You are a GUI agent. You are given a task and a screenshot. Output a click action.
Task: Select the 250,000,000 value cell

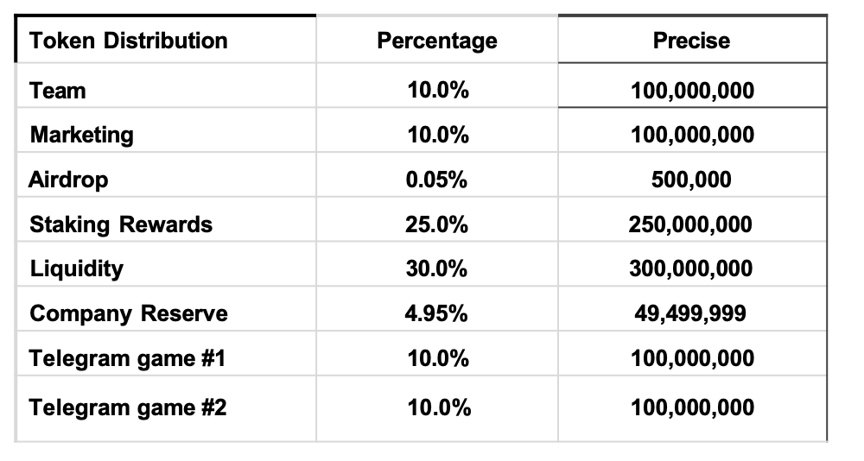pos(692,219)
